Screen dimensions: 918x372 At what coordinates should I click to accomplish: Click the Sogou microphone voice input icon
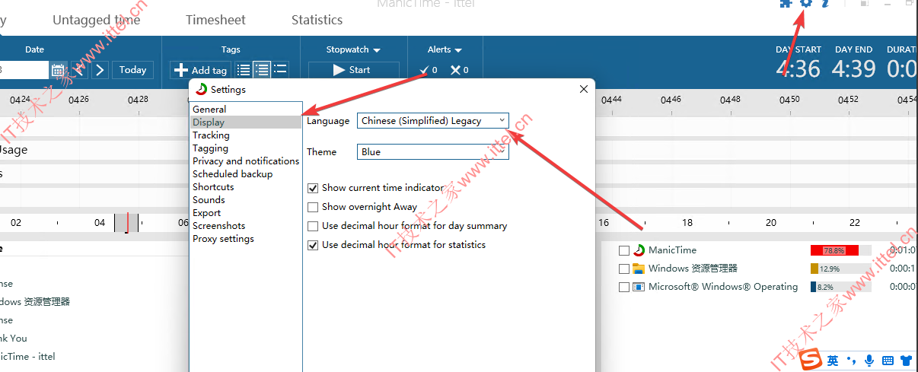pos(869,360)
